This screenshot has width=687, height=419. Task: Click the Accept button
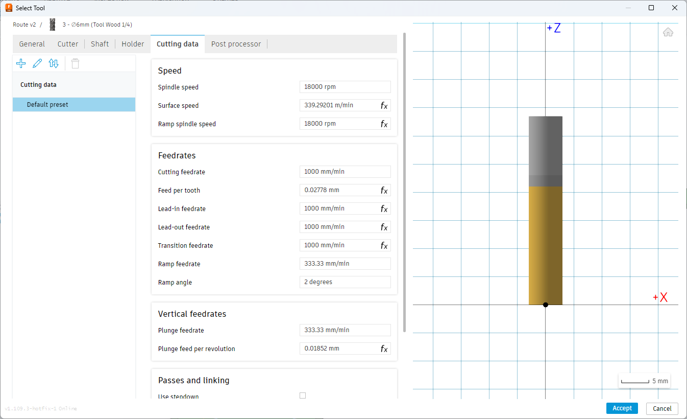622,408
